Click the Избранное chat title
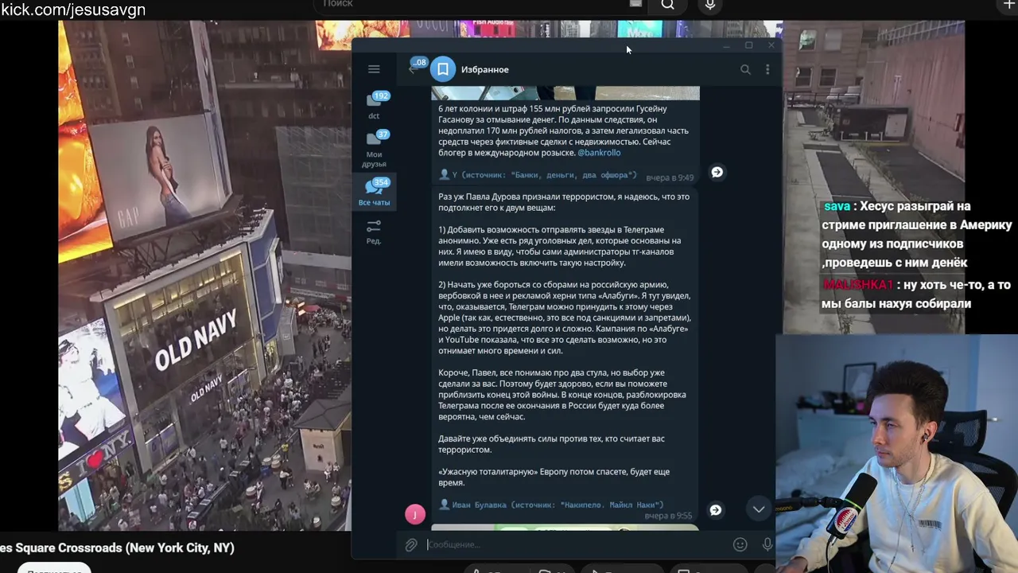Screen dimensions: 1018x573 (484, 70)
